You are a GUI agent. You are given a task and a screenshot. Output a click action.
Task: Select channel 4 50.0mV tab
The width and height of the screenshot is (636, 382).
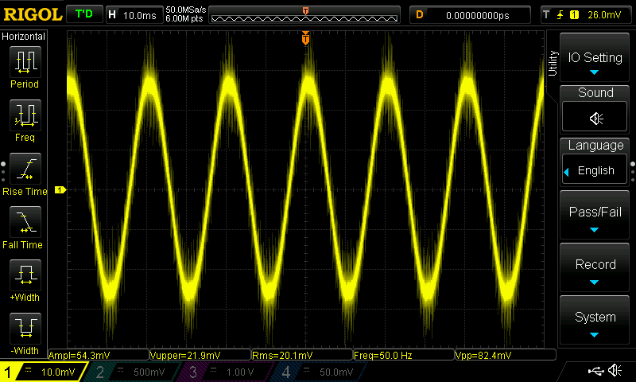pyautogui.click(x=320, y=372)
